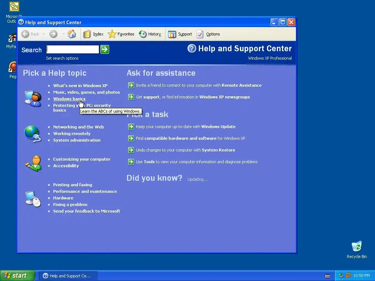The height and width of the screenshot is (281, 375).
Task: Maximize the Help and Support Center window
Action: (283, 22)
